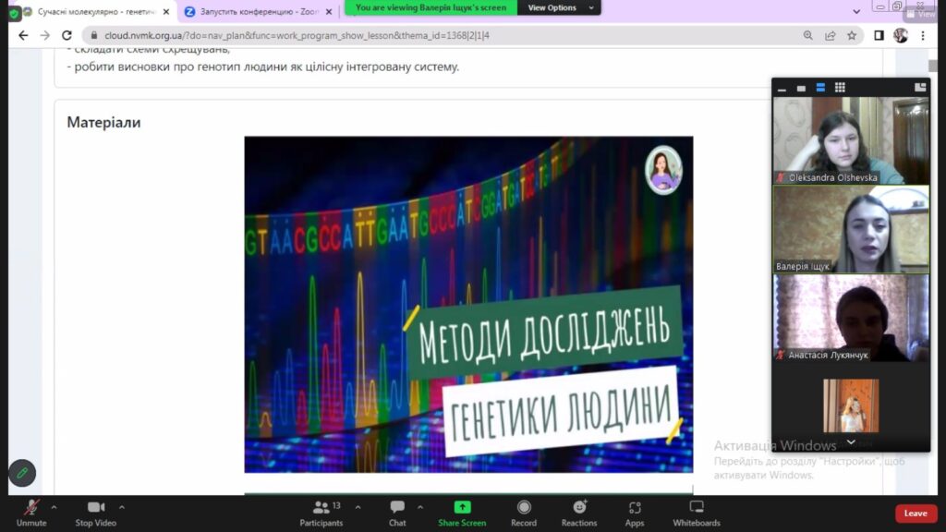The width and height of the screenshot is (946, 532).
Task: Switch video panel to grid view
Action: (x=840, y=88)
